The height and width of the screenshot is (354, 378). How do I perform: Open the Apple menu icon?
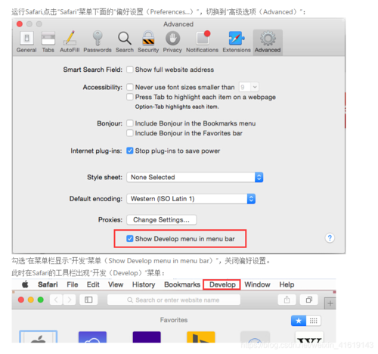pyautogui.click(x=25, y=284)
